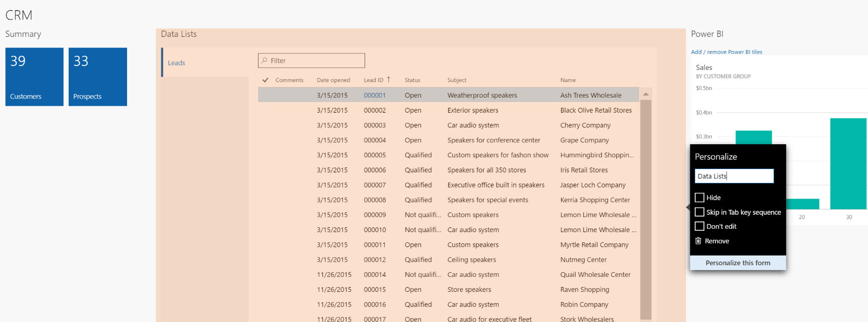The height and width of the screenshot is (322, 868).
Task: Open lead ID 000001 link
Action: (x=374, y=96)
